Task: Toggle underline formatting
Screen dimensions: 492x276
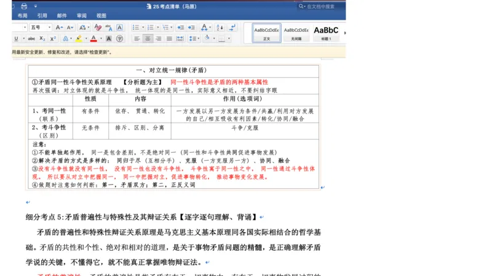Action: [x=17, y=39]
